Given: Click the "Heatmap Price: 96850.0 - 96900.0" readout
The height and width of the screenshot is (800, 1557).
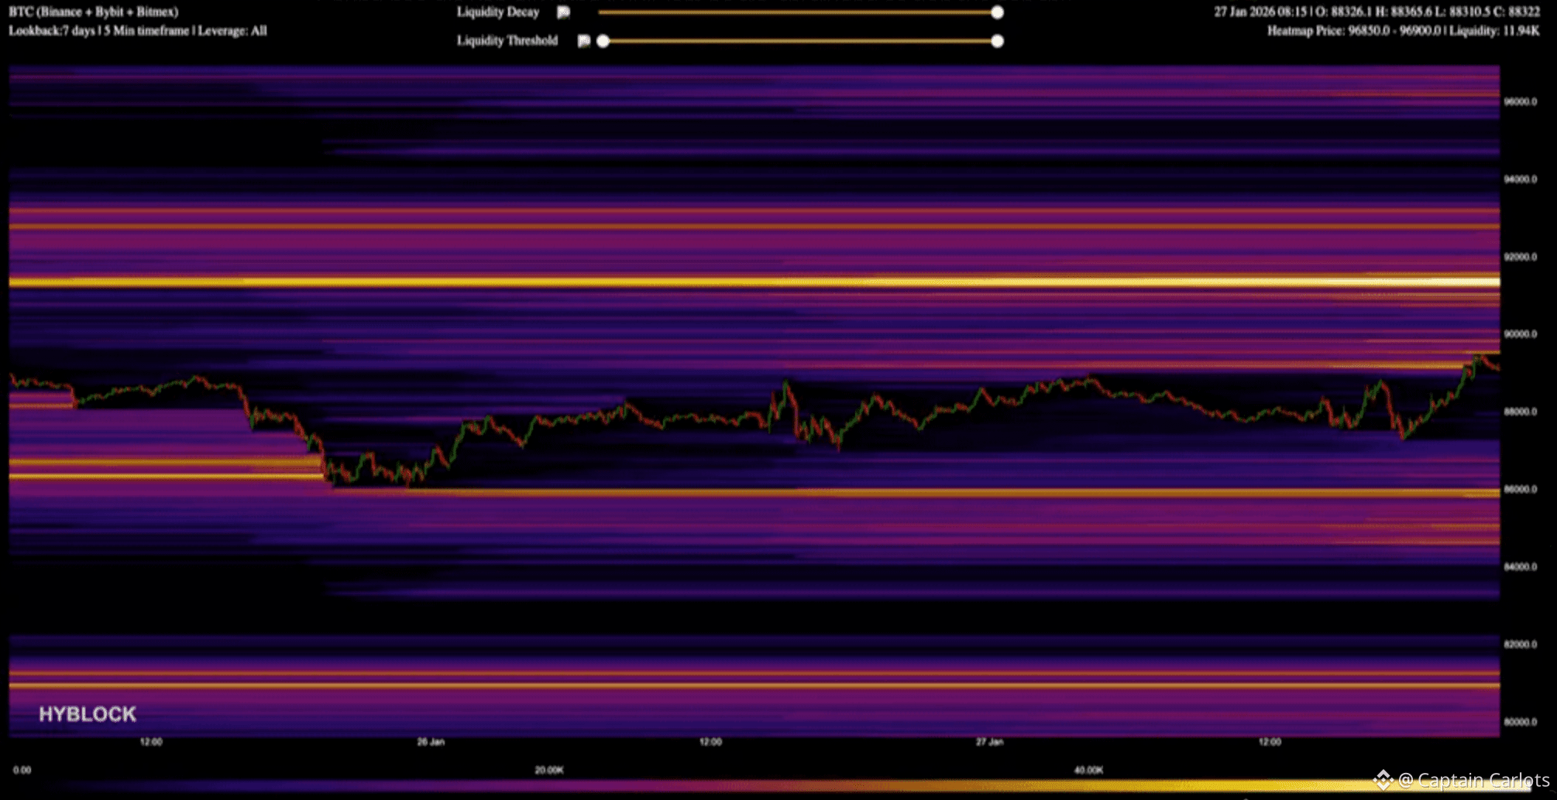Looking at the screenshot, I should [x=1354, y=31].
